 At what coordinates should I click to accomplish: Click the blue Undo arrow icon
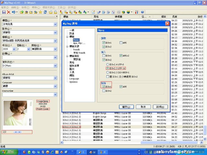click(14, 12)
